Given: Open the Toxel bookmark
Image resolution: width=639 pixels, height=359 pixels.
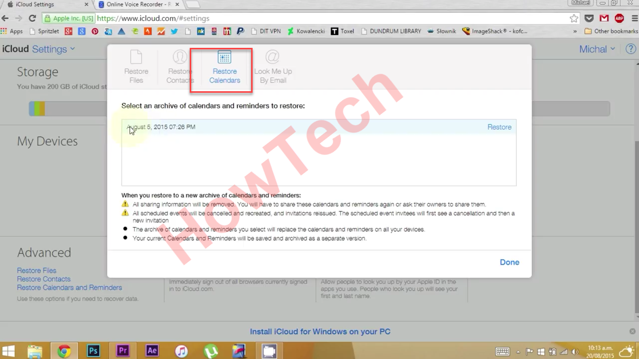Looking at the screenshot, I should (342, 31).
